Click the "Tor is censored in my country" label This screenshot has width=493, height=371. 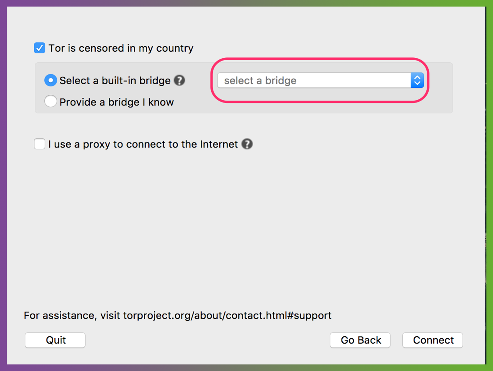point(121,48)
